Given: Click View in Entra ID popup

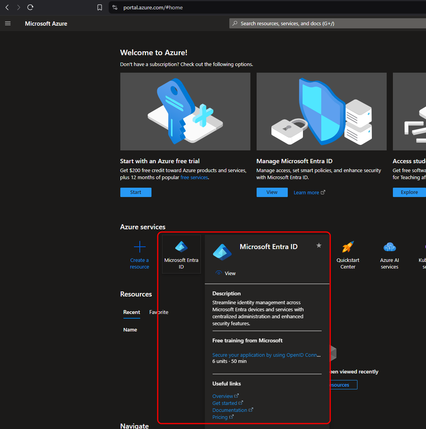Looking at the screenshot, I should [x=230, y=273].
